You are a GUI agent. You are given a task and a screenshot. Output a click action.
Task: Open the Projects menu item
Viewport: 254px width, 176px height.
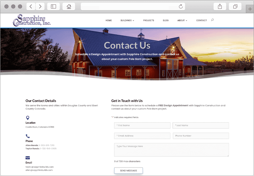tap(148, 20)
